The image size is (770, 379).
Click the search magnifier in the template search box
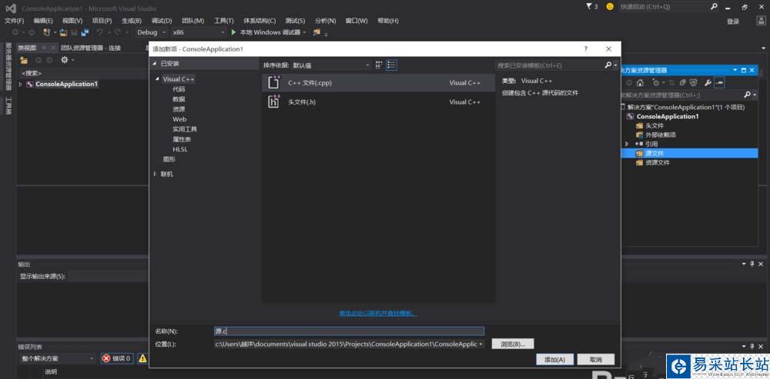(608, 65)
